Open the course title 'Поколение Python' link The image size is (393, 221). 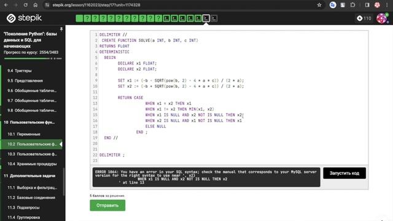tap(30, 40)
